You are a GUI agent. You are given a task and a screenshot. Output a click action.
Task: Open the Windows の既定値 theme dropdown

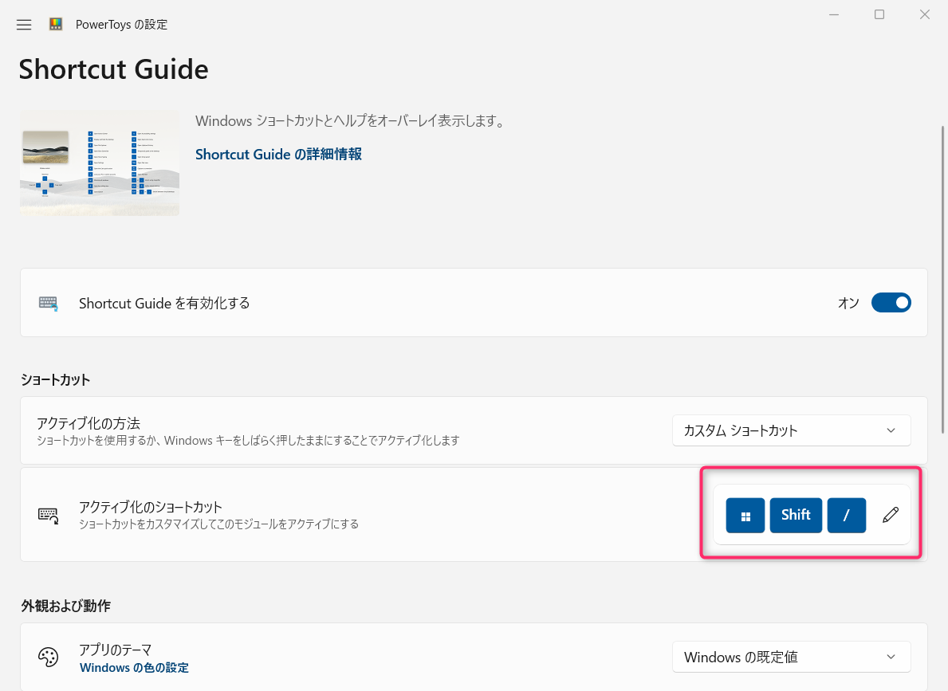(x=791, y=657)
